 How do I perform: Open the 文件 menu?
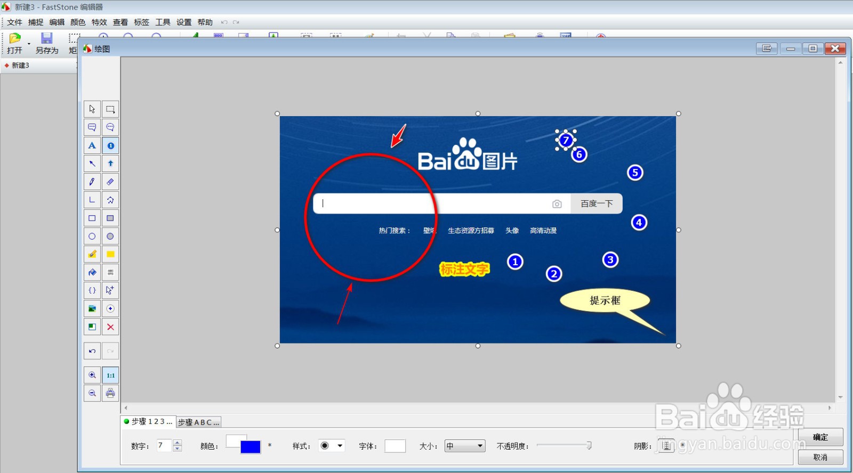coord(14,22)
